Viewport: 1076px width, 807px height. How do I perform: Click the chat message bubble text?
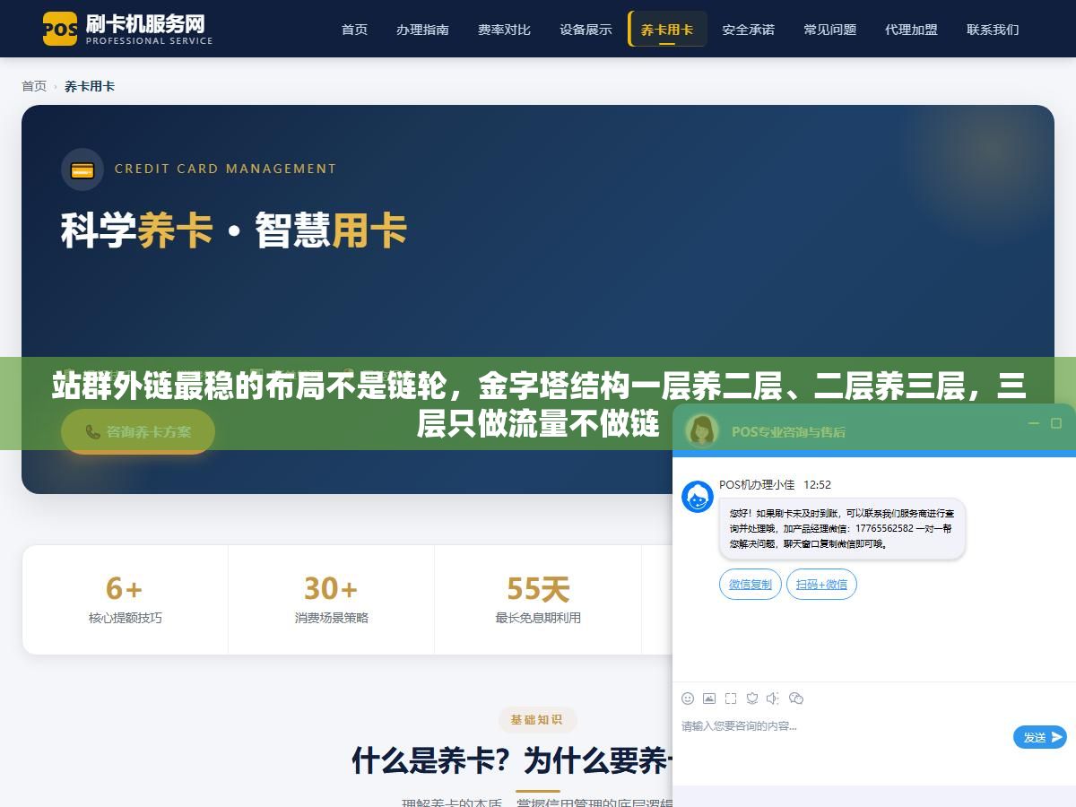click(x=842, y=528)
